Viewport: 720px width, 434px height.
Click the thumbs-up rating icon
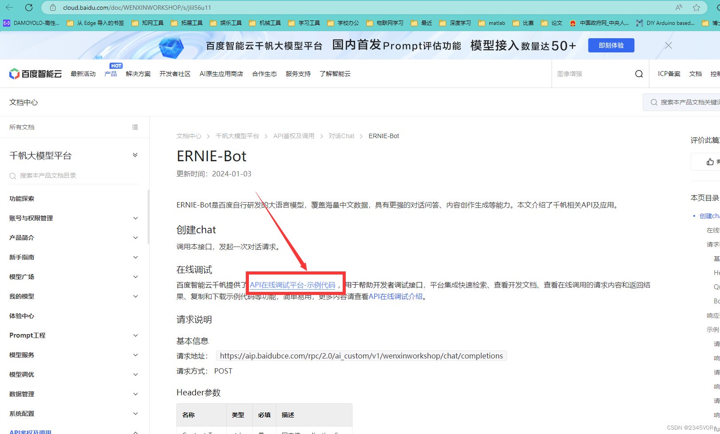(x=710, y=162)
